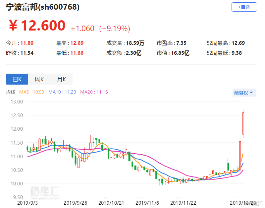Click the 11.50 y-axis label
265x208 pixels.
coord(17,143)
